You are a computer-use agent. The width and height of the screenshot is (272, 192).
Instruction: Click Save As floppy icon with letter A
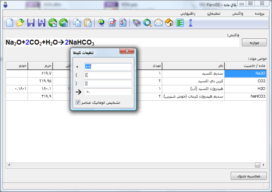42,23
